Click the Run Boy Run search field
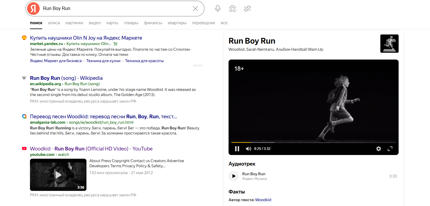The width and height of the screenshot is (430, 206). point(114,9)
